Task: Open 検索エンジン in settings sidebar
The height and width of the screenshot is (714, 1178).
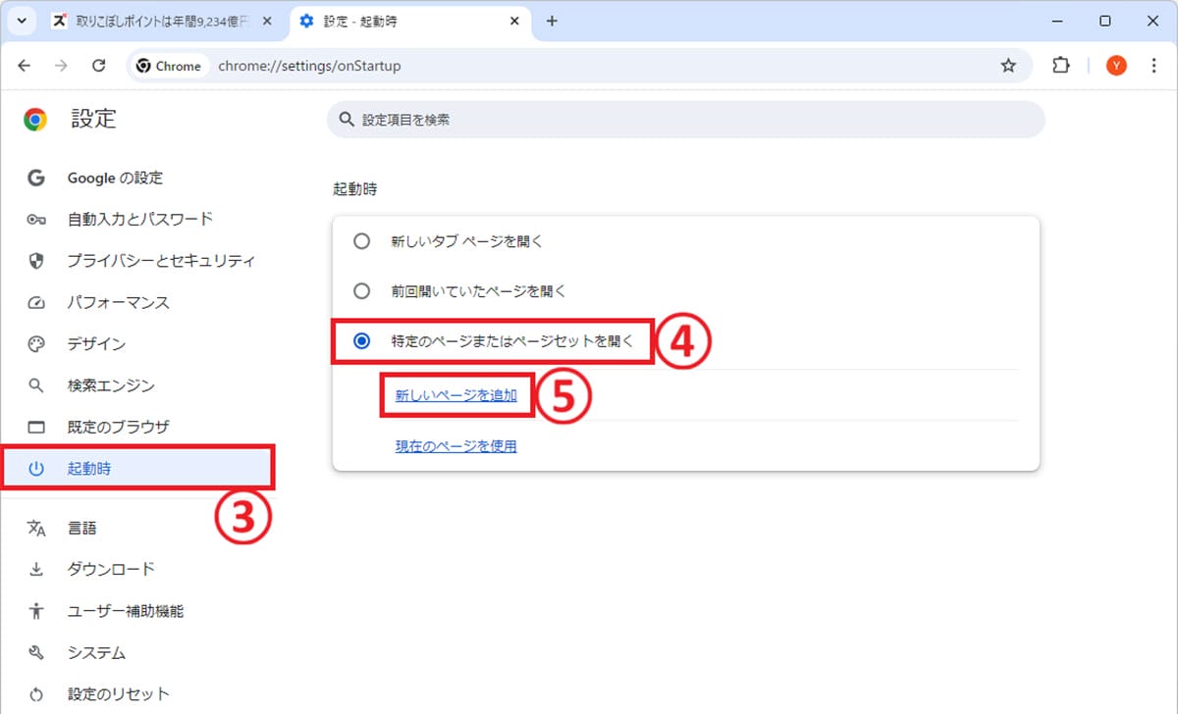Action: [111, 385]
